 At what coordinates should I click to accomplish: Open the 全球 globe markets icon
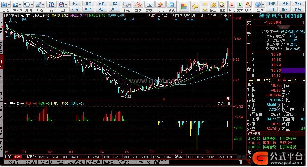(258, 4)
